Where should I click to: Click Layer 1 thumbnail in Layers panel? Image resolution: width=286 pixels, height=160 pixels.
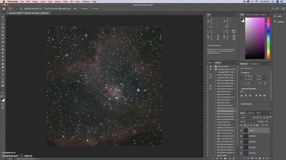246,130
